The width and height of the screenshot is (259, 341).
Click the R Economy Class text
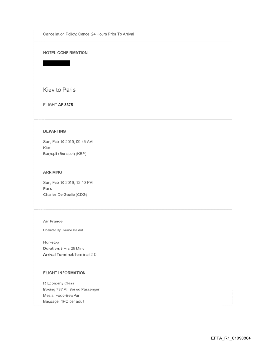[x=59, y=283]
